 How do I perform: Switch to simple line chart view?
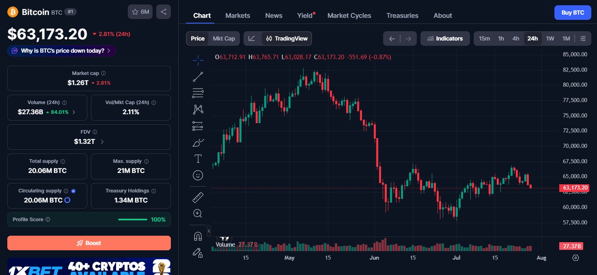click(x=252, y=38)
